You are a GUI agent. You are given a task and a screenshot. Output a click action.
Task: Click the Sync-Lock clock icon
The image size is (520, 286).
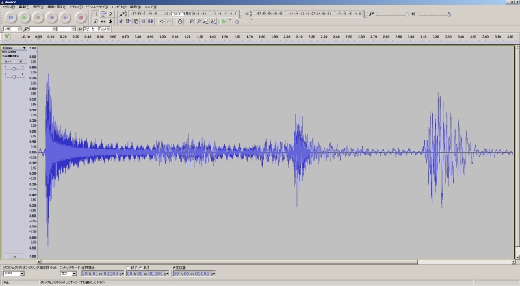[x=180, y=21]
